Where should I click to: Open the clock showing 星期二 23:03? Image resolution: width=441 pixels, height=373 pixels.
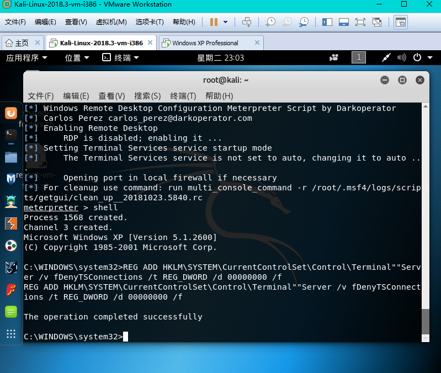[221, 57]
